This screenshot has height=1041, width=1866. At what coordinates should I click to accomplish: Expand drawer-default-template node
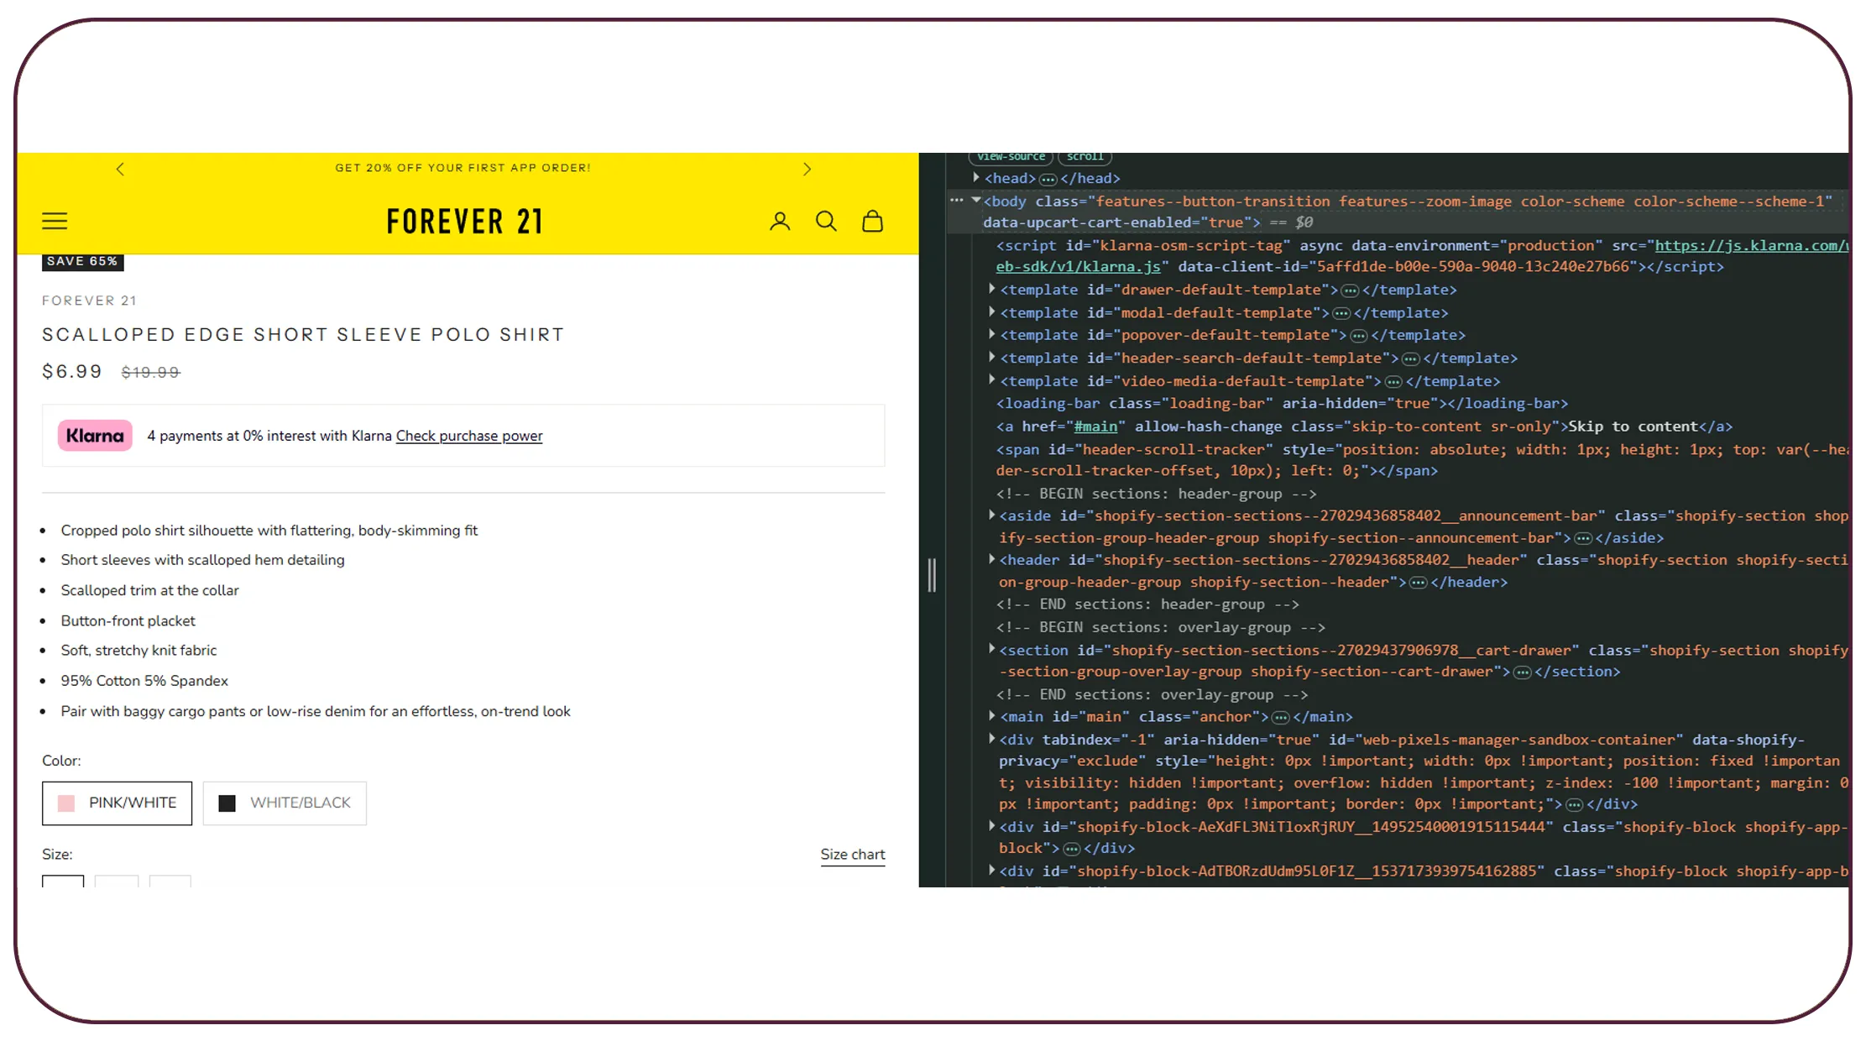tap(992, 289)
